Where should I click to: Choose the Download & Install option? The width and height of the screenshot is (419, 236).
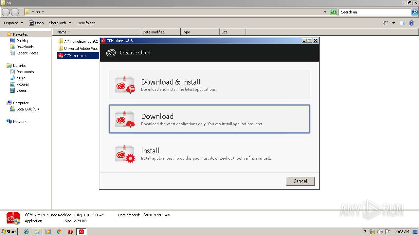pyautogui.click(x=209, y=85)
